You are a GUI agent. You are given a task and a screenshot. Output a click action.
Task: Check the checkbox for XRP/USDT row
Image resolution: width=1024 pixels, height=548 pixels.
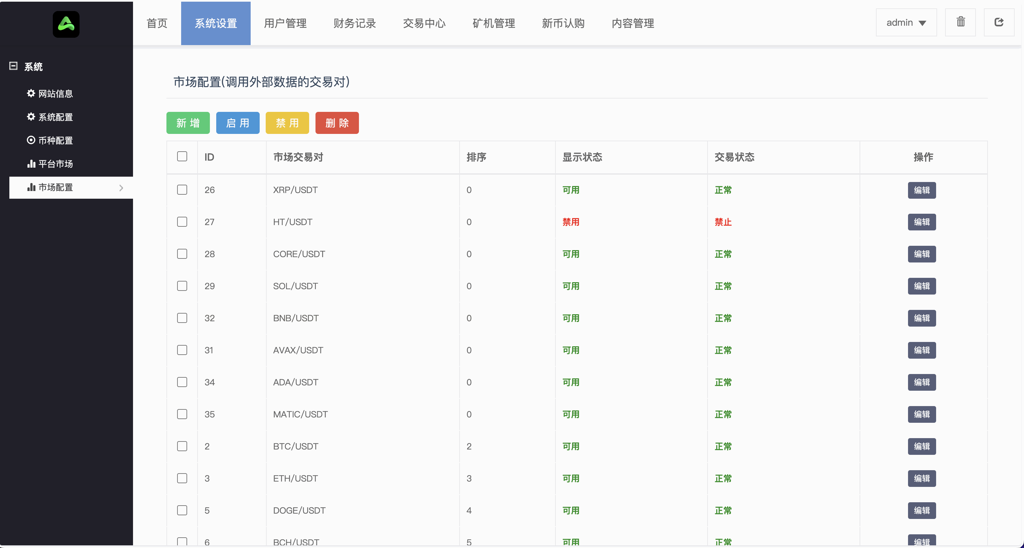pyautogui.click(x=182, y=190)
